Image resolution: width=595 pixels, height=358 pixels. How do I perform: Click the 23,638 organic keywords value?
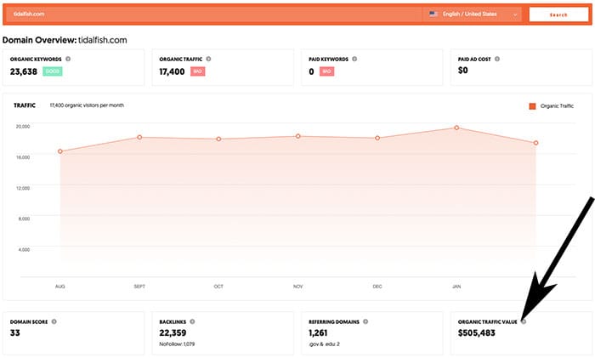click(x=24, y=71)
